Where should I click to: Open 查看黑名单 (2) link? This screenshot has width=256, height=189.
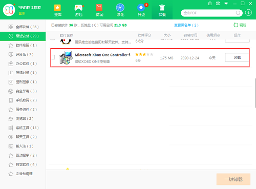click(186, 25)
